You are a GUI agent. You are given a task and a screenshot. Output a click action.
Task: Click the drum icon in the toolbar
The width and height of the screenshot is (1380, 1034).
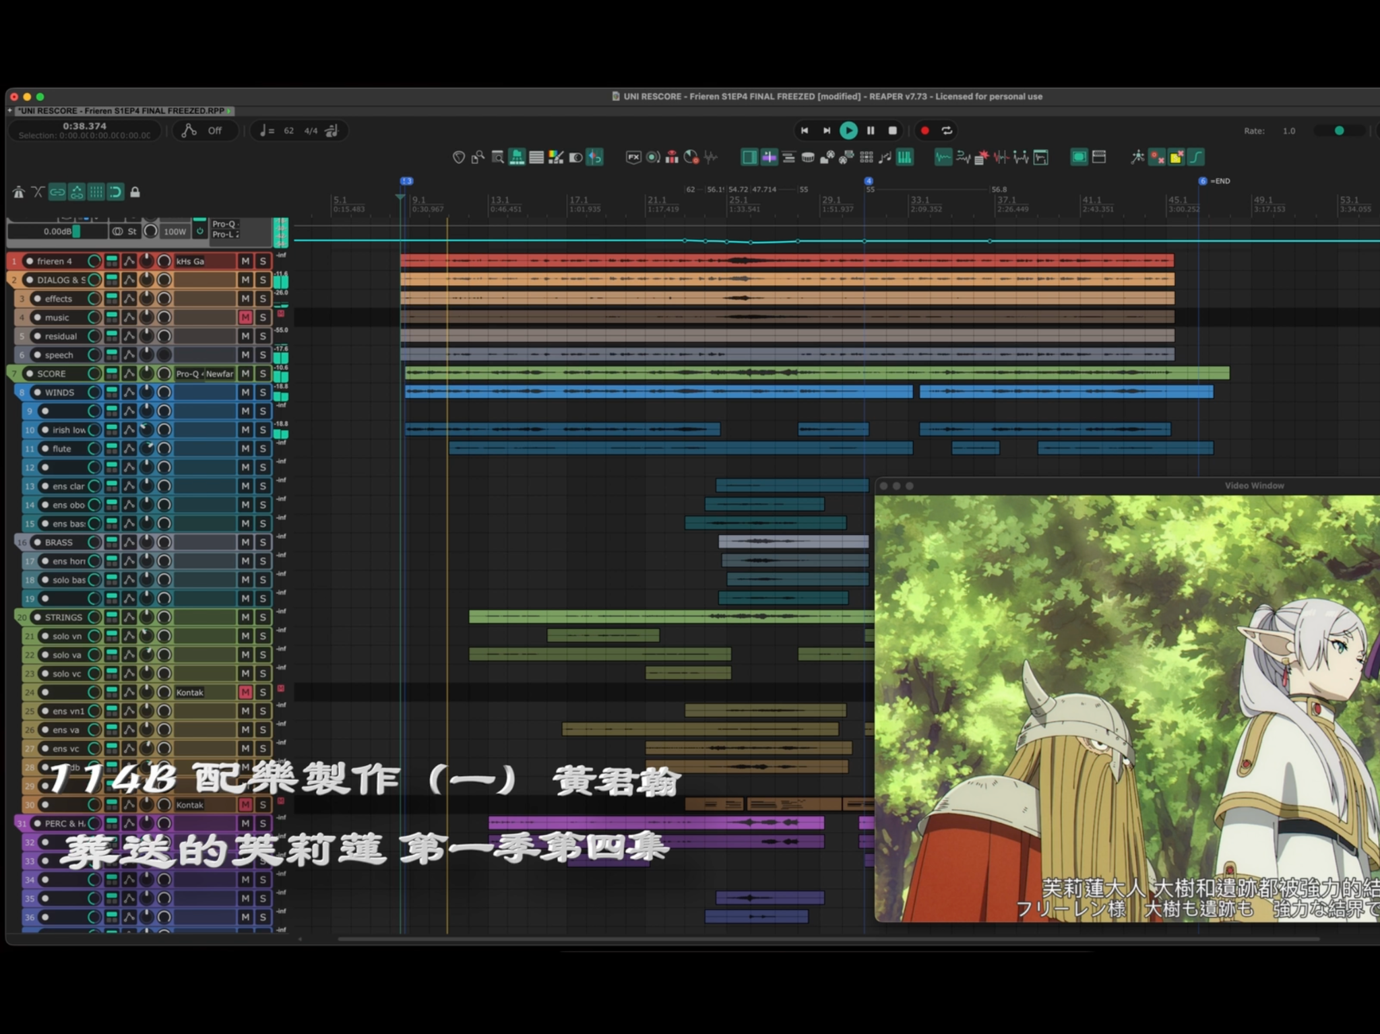tap(807, 158)
